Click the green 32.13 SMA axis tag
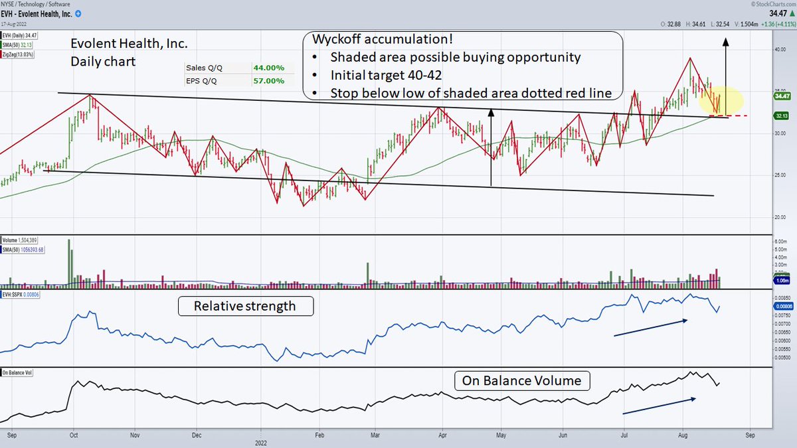This screenshot has width=797, height=448. click(x=780, y=115)
